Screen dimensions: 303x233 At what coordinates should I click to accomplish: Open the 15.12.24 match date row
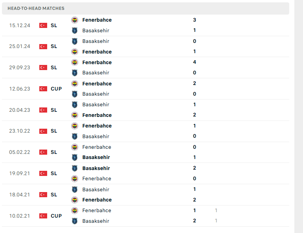[145, 25]
